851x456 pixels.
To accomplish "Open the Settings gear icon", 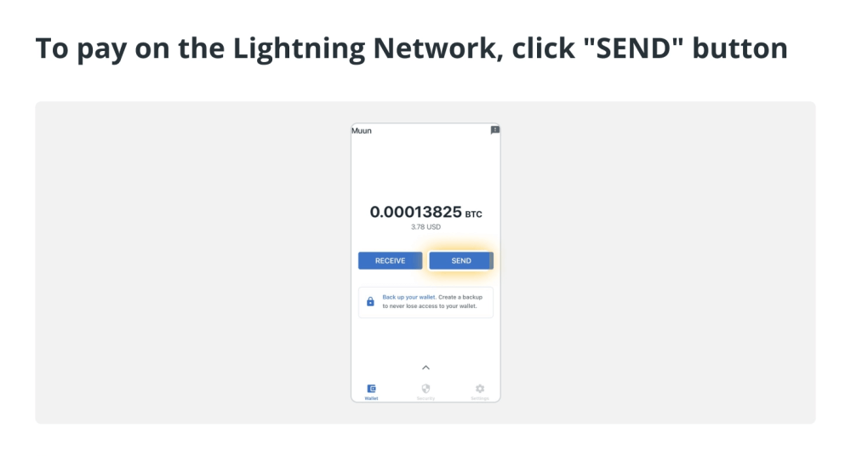I will coord(480,389).
